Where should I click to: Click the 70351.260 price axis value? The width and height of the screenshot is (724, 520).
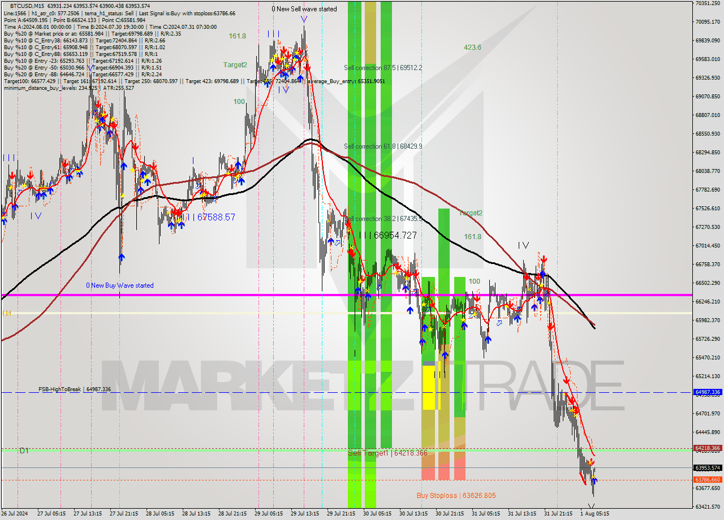[x=708, y=3]
